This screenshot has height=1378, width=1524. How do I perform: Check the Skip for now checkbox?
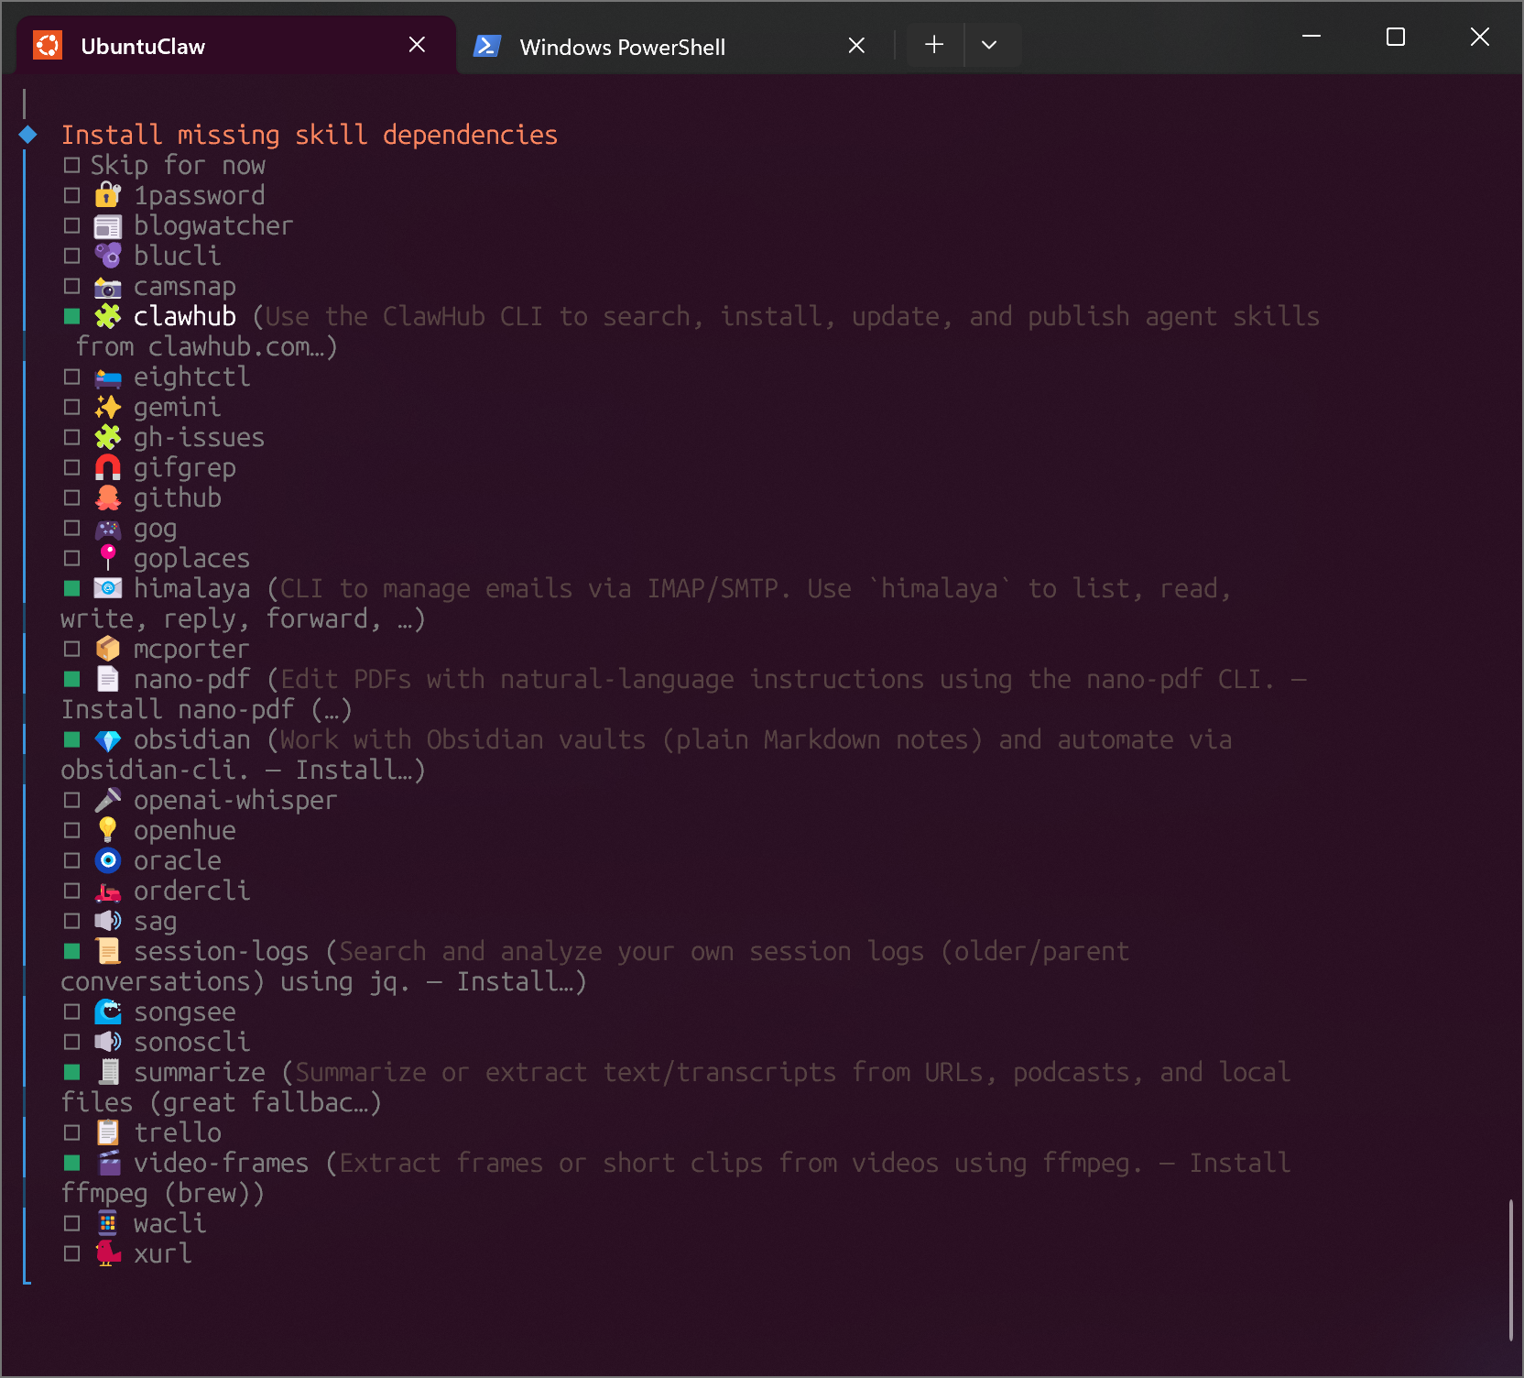71,165
